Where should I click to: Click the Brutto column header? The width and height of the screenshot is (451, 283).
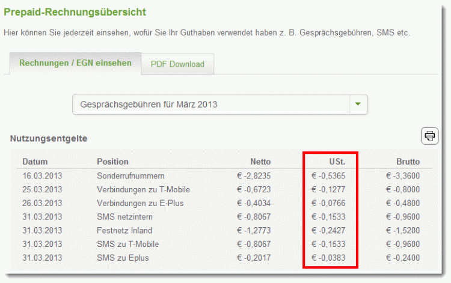pyautogui.click(x=408, y=162)
